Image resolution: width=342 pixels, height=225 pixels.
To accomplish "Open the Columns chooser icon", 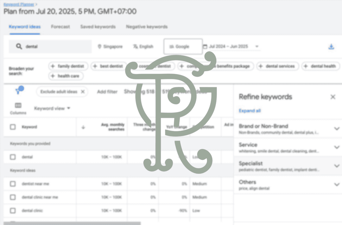I will 18,105.
